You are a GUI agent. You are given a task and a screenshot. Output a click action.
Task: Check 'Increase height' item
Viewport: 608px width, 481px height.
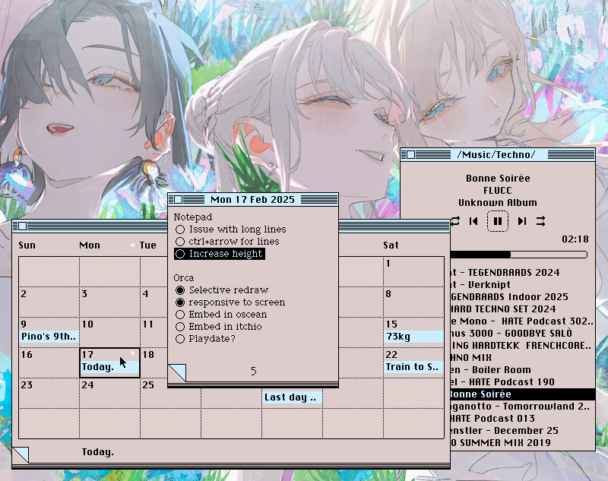pos(180,254)
